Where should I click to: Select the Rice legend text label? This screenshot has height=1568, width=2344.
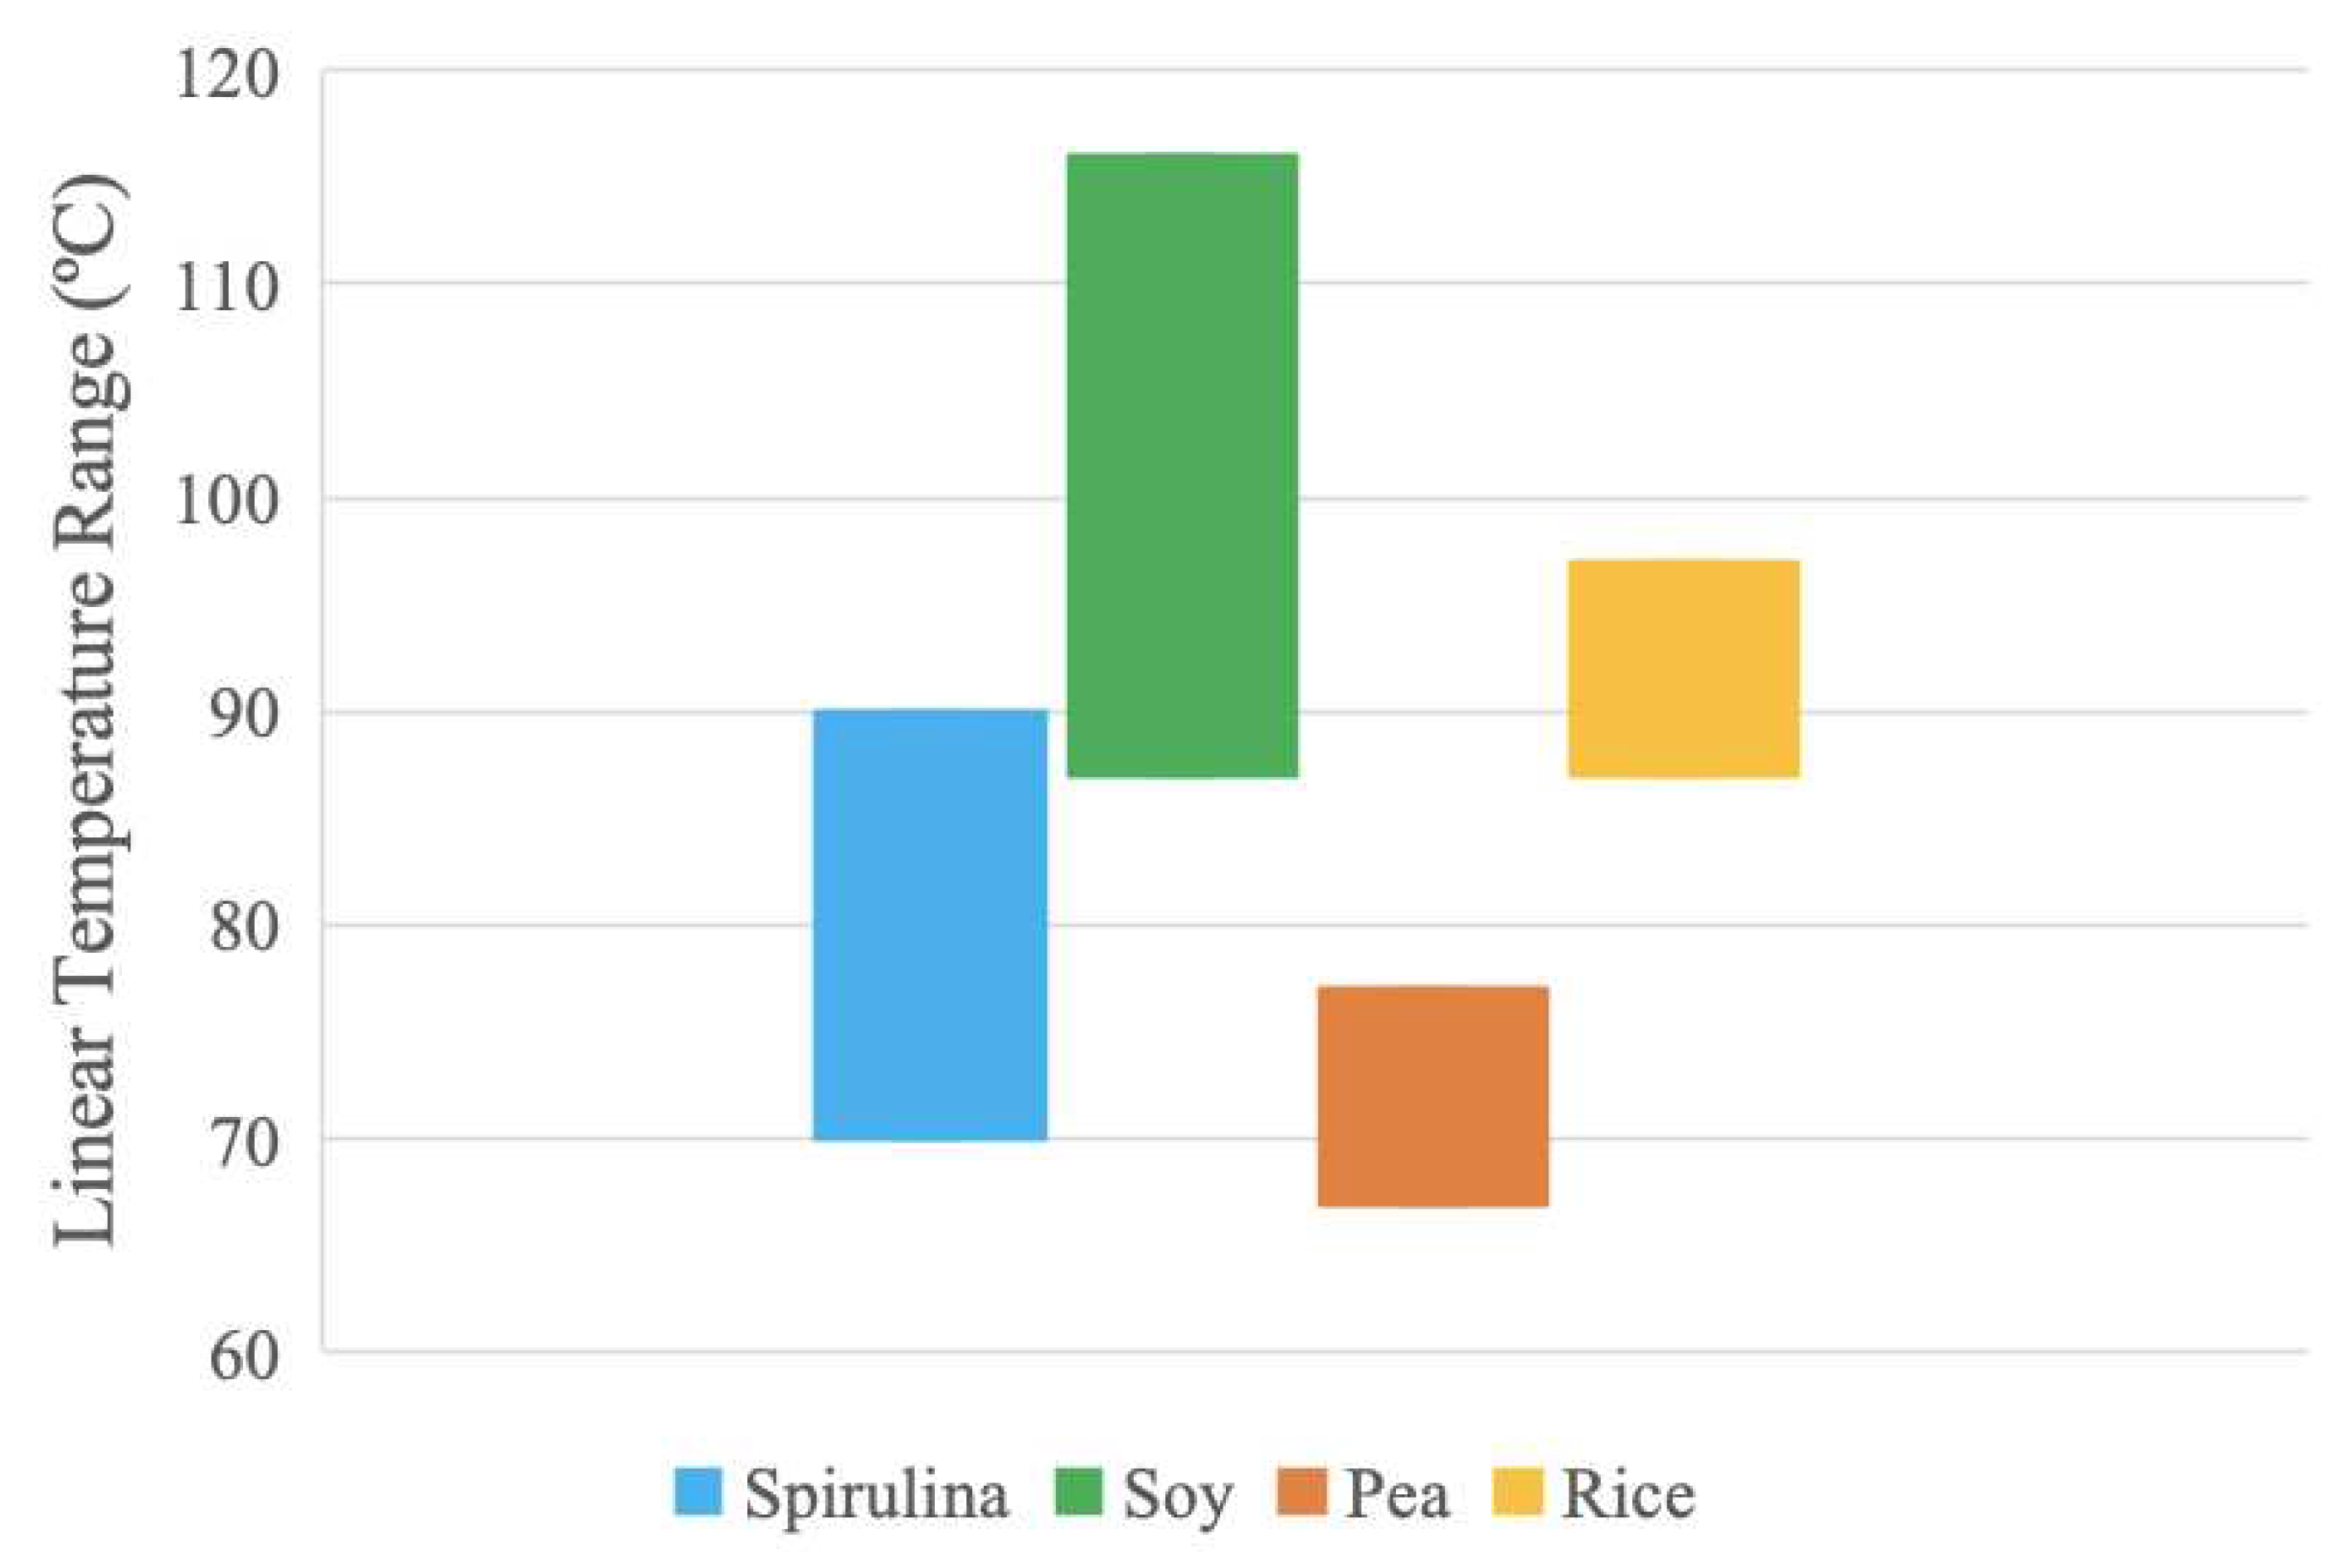point(1628,1496)
